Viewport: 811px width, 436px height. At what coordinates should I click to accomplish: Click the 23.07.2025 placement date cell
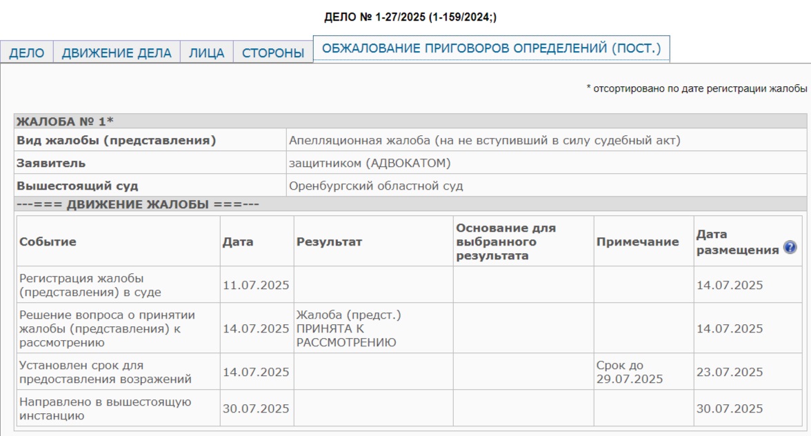click(x=730, y=373)
